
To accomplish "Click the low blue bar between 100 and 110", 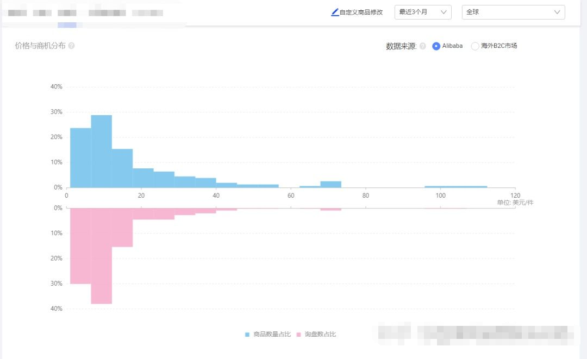I will pos(456,187).
